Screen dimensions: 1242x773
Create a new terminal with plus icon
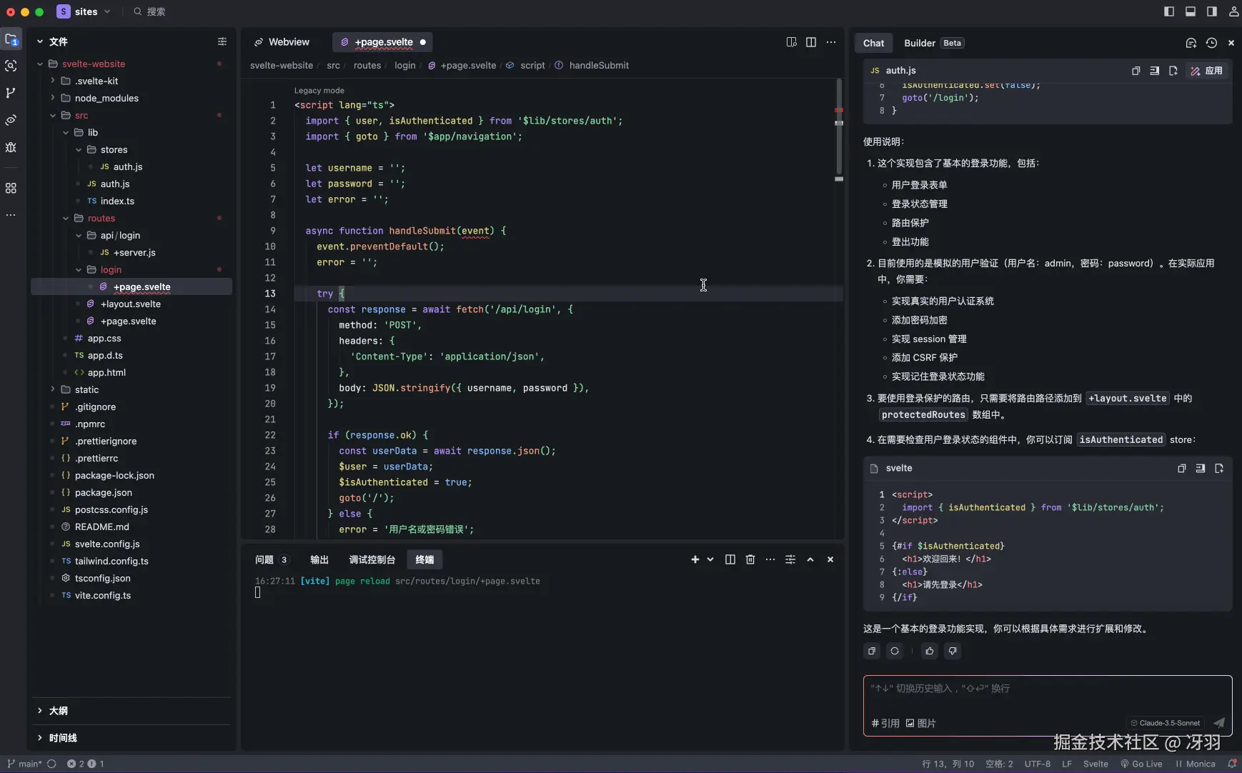tap(695, 559)
